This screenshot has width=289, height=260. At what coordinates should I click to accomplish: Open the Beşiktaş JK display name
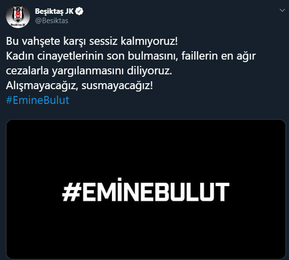coord(54,11)
